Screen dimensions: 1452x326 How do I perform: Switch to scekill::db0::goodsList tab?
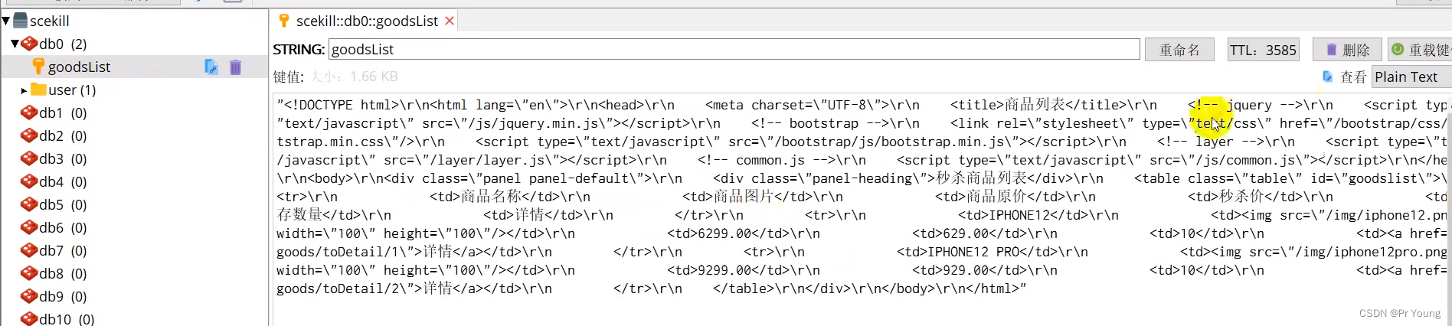367,21
